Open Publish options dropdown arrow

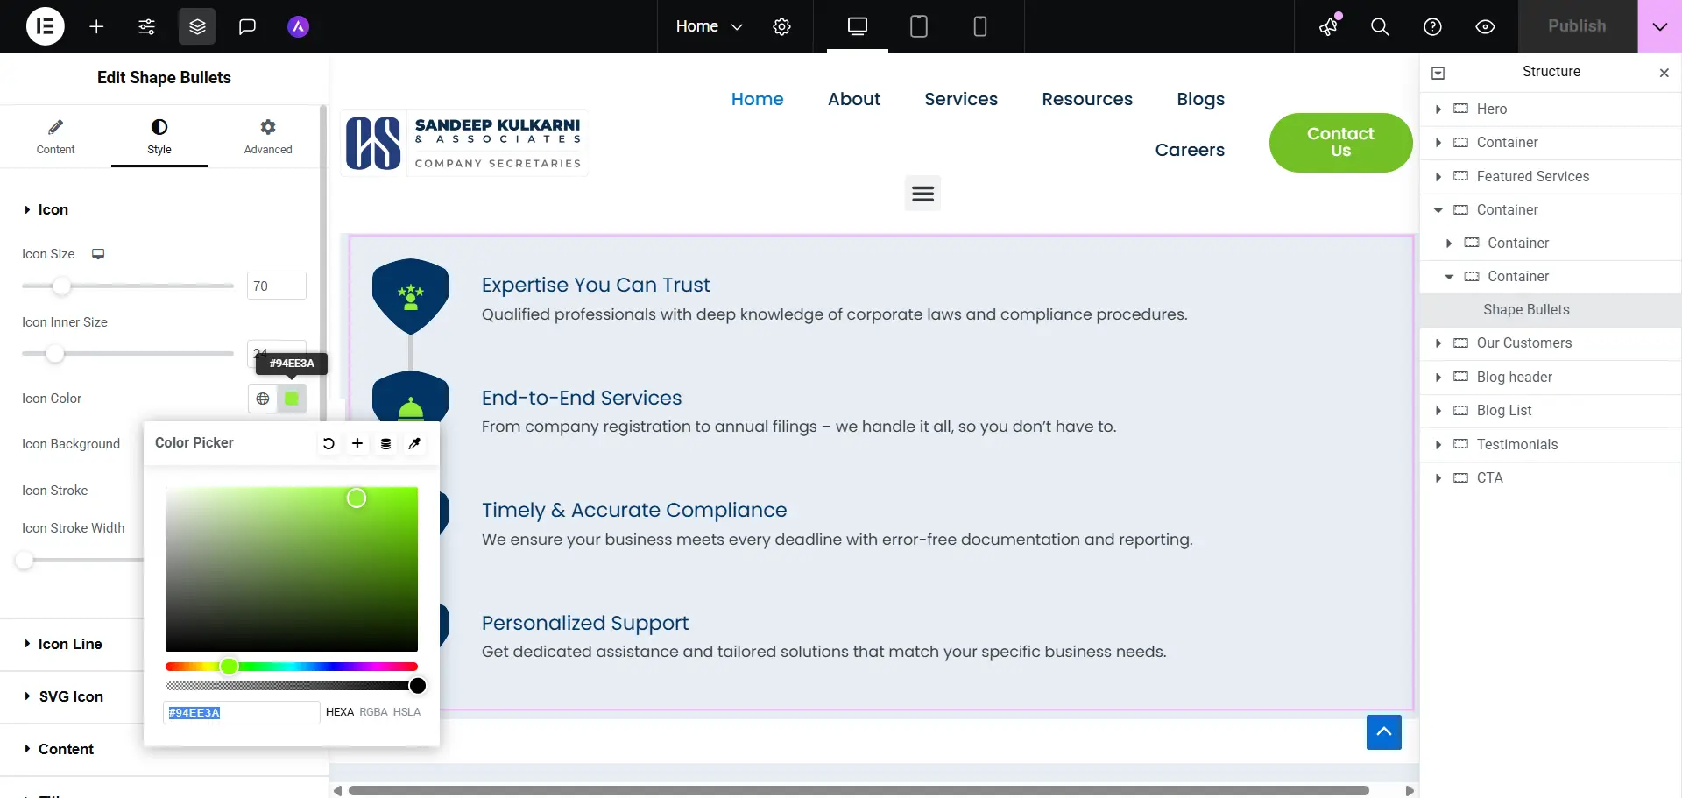tap(1659, 26)
